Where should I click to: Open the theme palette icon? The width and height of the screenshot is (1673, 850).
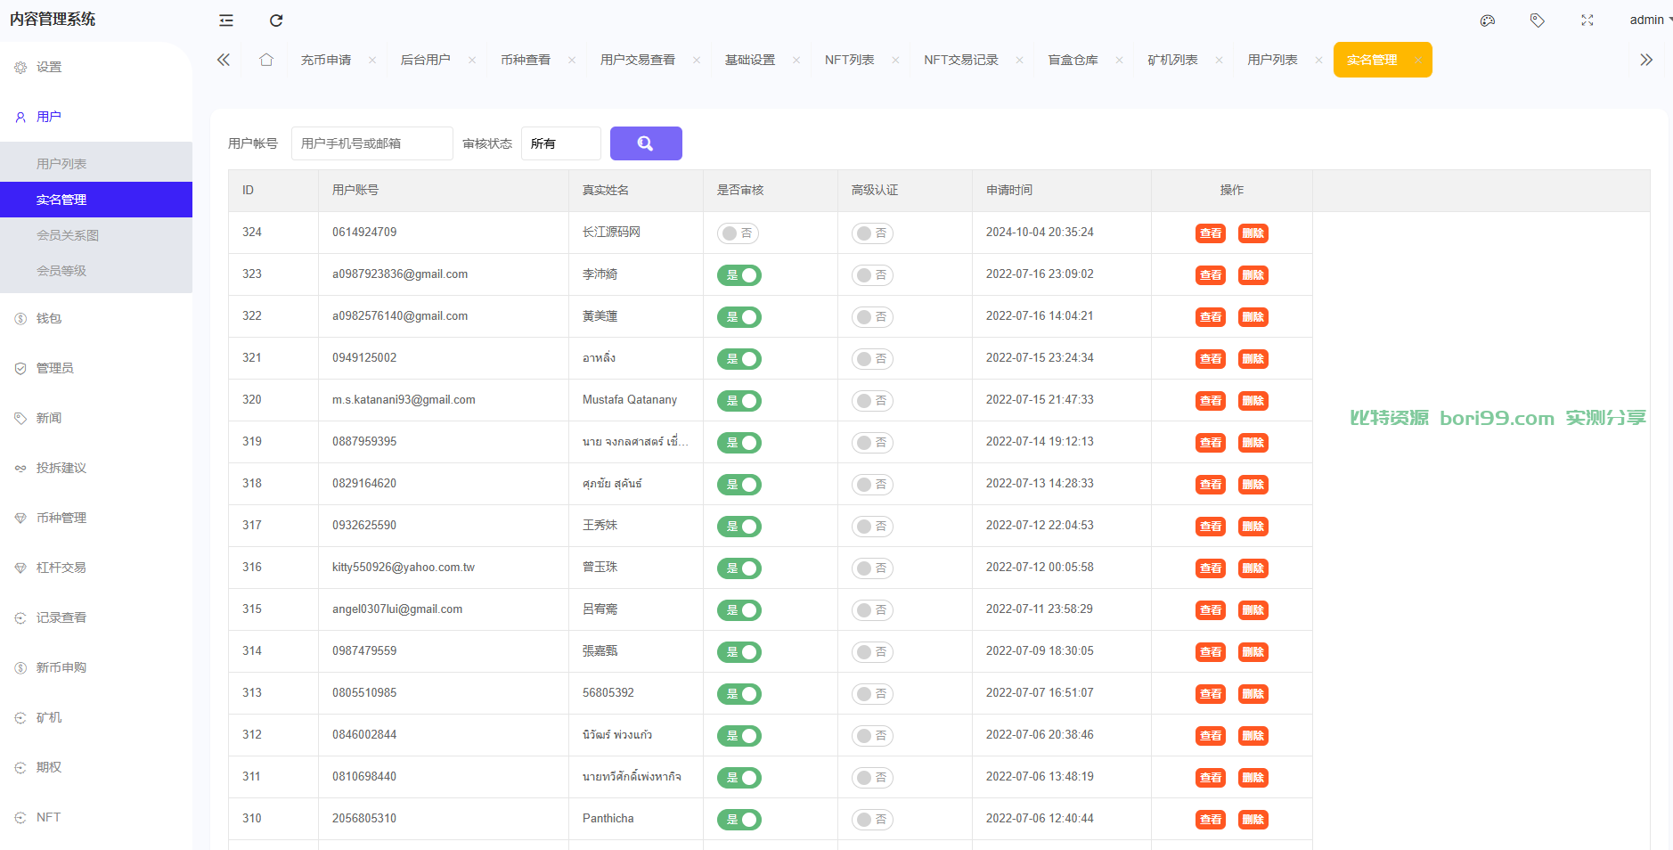click(1488, 20)
